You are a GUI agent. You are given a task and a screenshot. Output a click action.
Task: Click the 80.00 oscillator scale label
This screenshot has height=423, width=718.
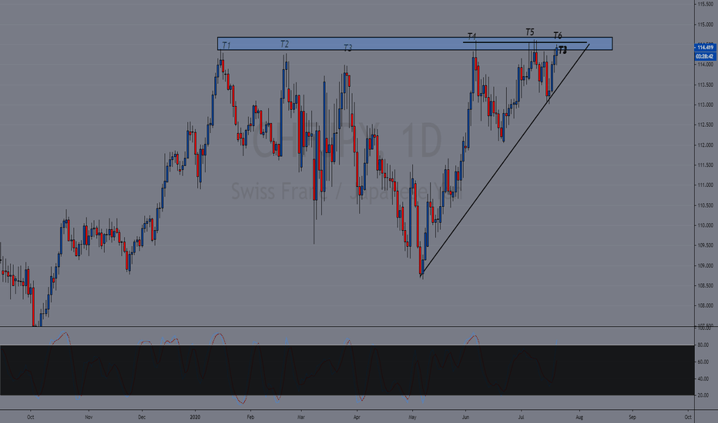[703, 345]
